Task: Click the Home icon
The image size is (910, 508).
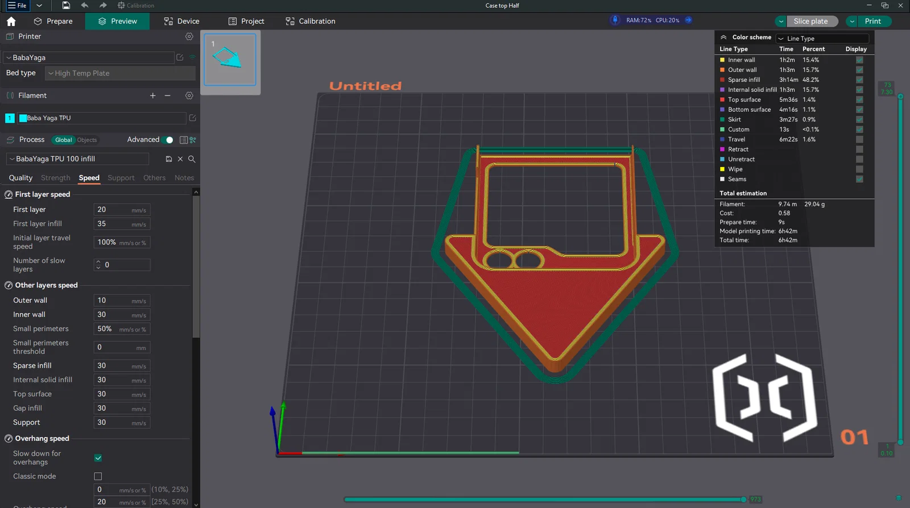Action: pos(11,22)
